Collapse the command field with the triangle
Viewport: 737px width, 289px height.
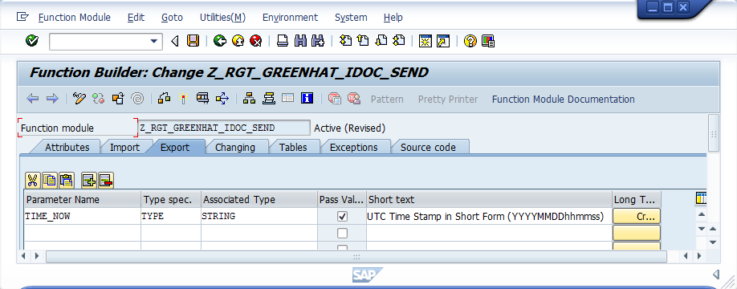click(175, 42)
